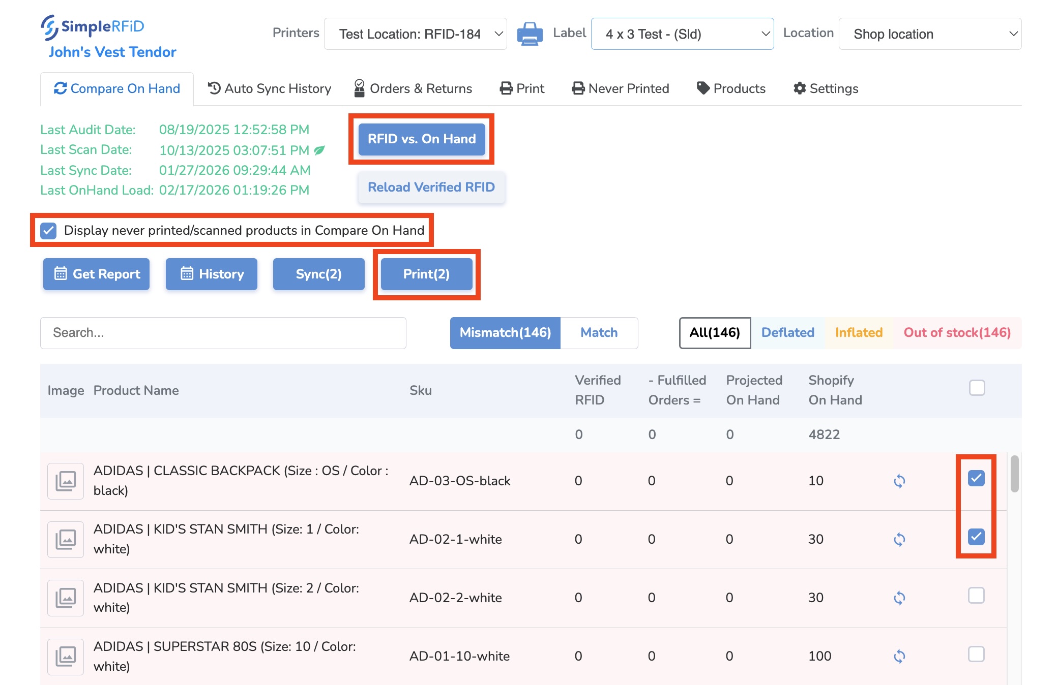Click the table's vertical scrollbar thumb
The image size is (1057, 685).
pos(1014,474)
